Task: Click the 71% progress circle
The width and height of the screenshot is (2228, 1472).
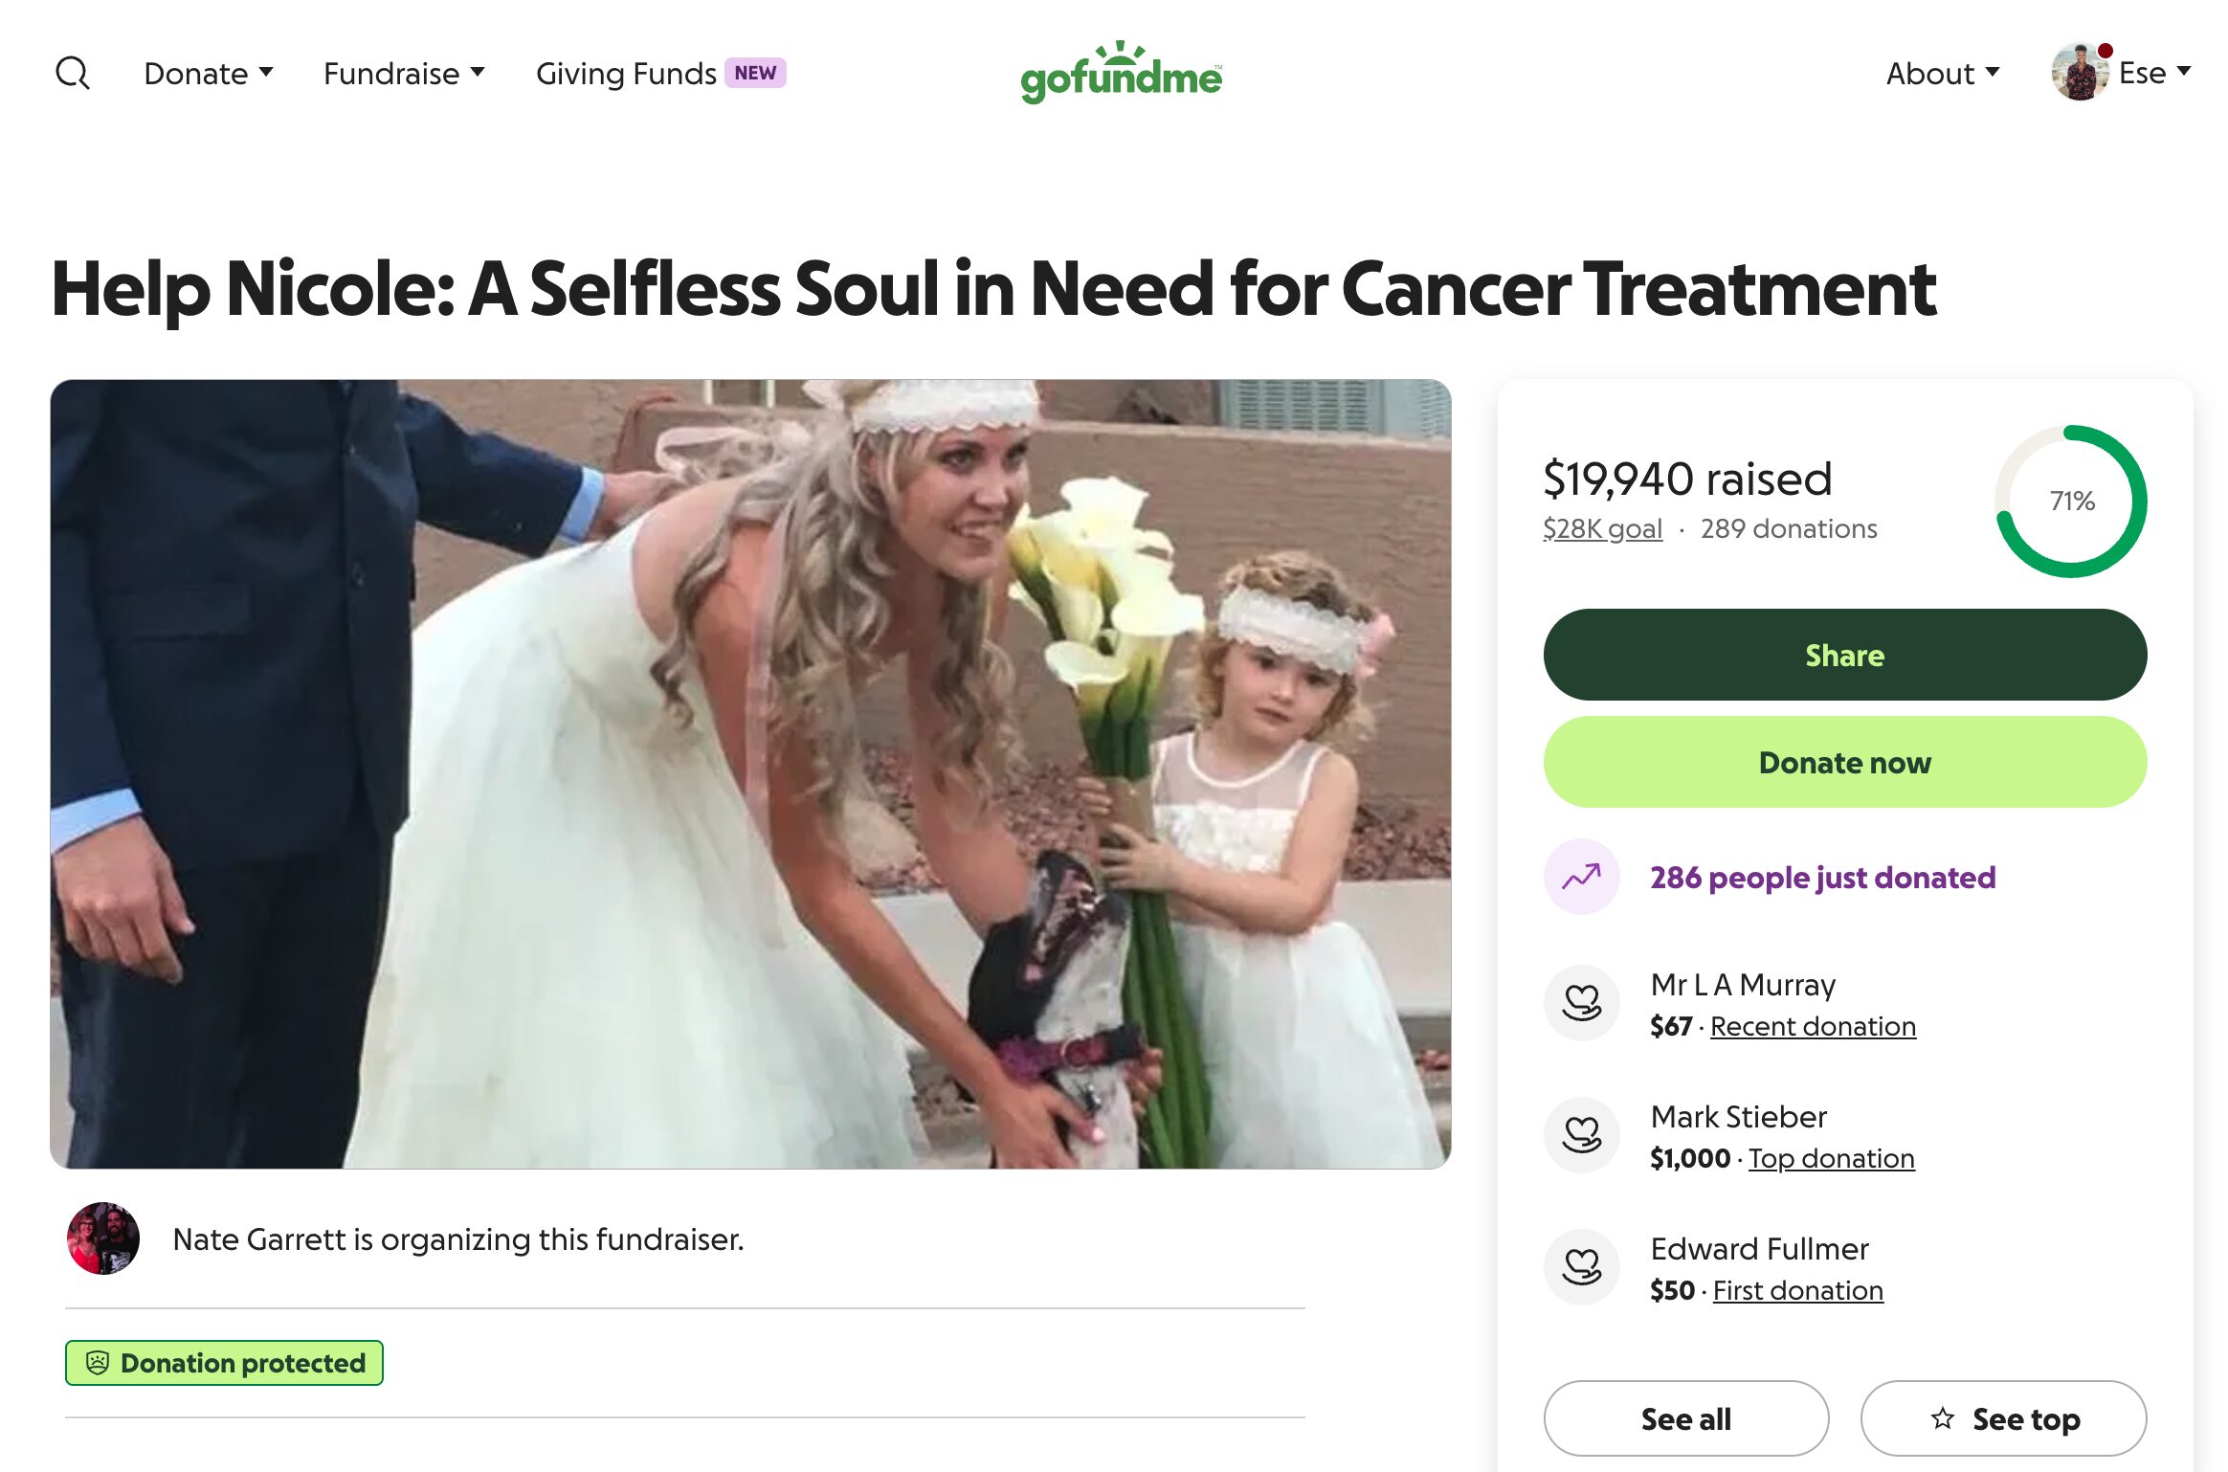Action: coord(2071,501)
